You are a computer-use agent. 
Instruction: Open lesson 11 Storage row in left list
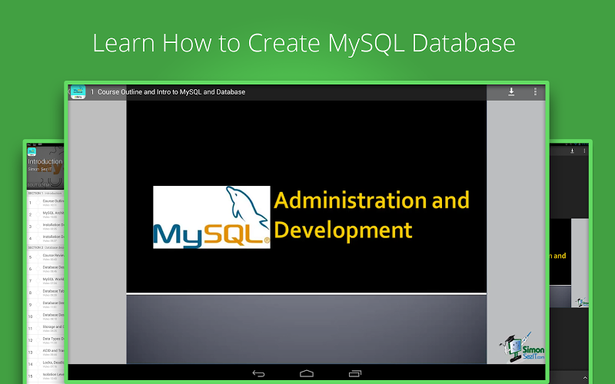coord(45,329)
